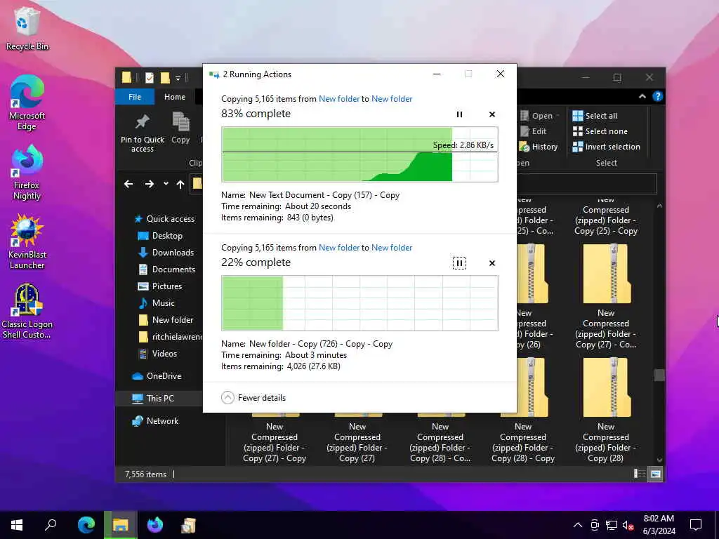Select Desktop in navigation pane

160,236
